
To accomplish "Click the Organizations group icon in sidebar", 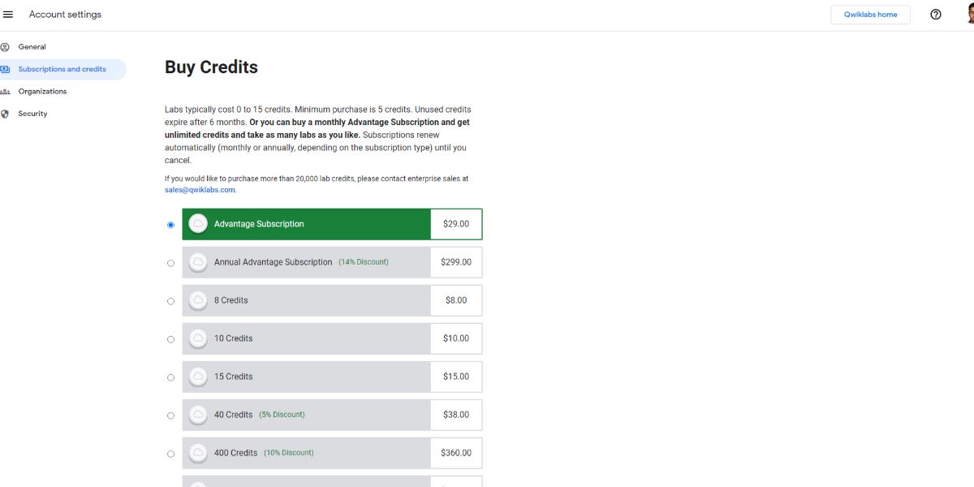I will [5, 92].
